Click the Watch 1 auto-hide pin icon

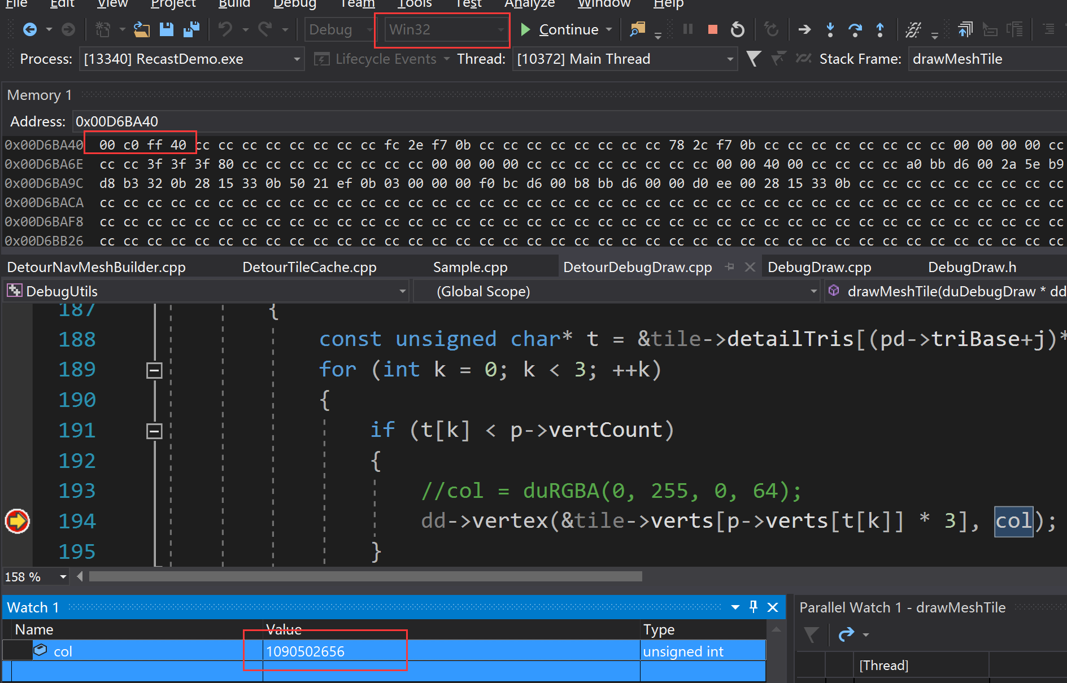click(754, 607)
